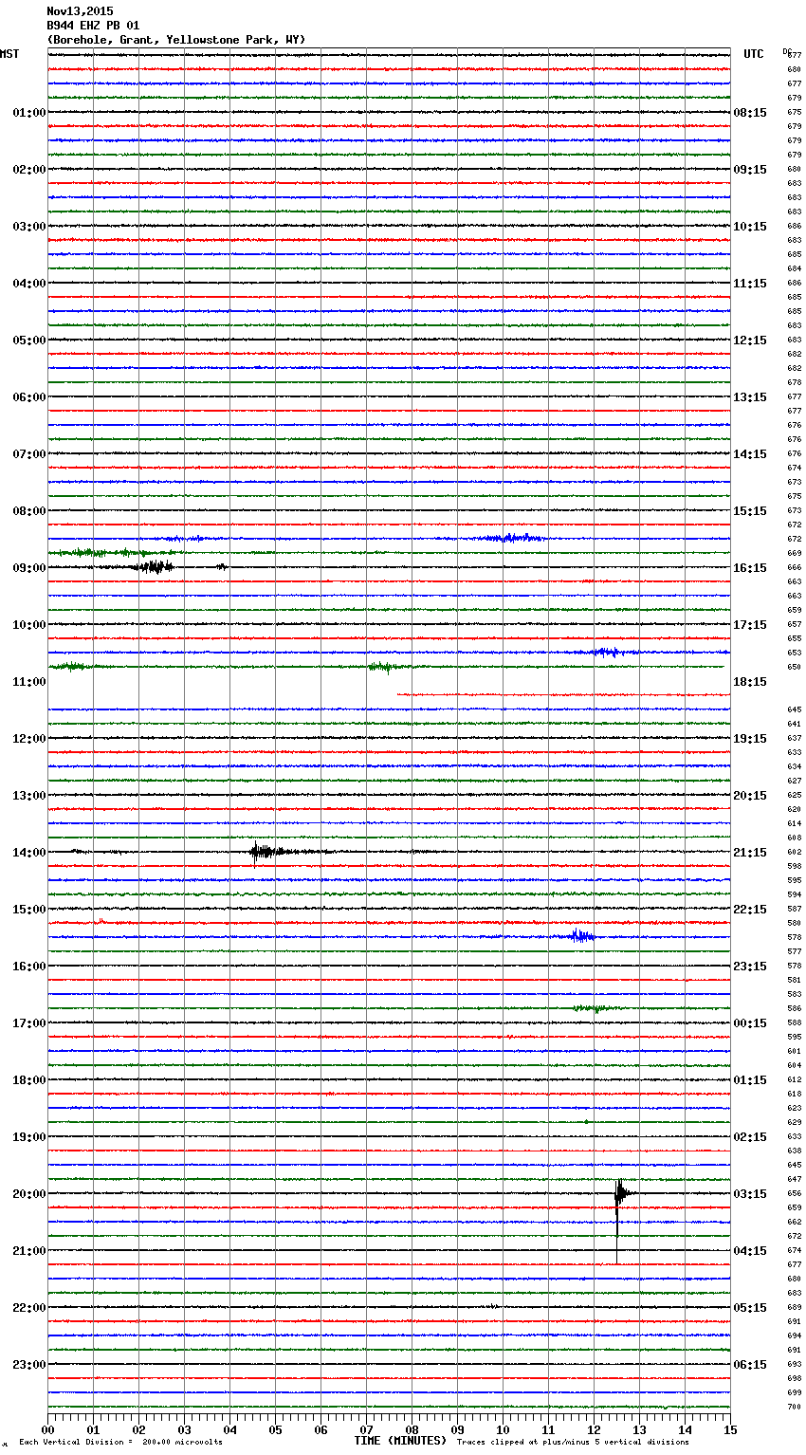Click the x-axis minute tick label 05
The image size is (806, 1455).
click(275, 1430)
